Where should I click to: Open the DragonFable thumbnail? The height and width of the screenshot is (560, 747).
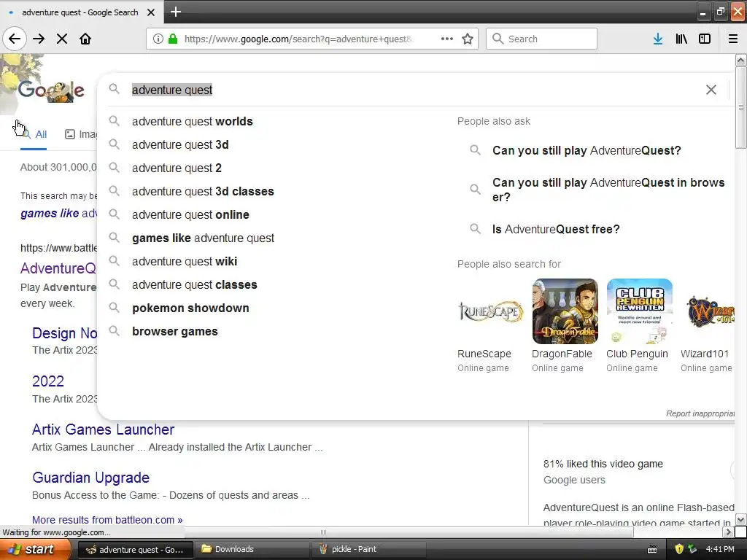pyautogui.click(x=565, y=311)
